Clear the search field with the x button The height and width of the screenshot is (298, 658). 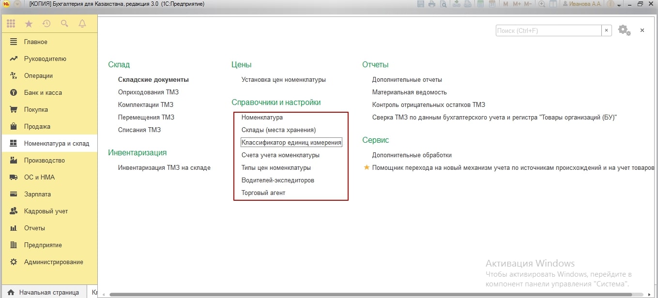tap(607, 30)
